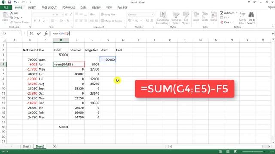275x154 pixels.
Task: Switch to the PAGE LAYOUT tab
Action: 49,8
